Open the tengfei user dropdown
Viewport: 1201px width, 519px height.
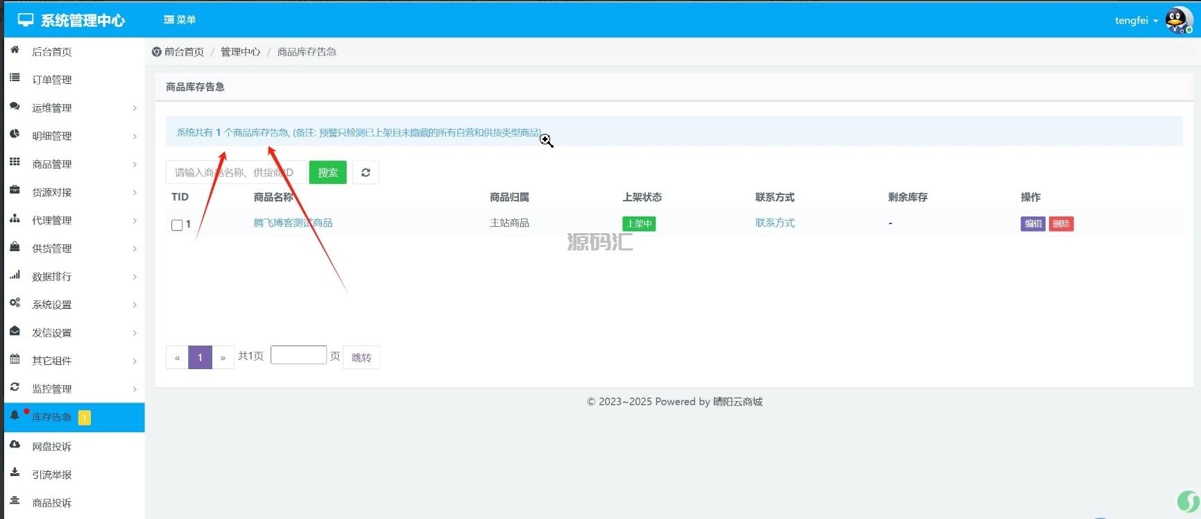[1136, 21]
